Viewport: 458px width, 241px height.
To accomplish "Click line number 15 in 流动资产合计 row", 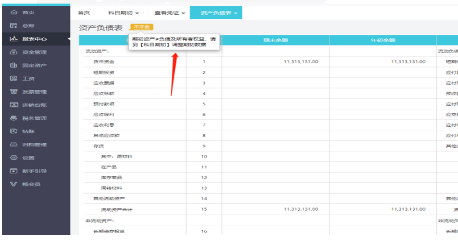I will tap(204, 209).
